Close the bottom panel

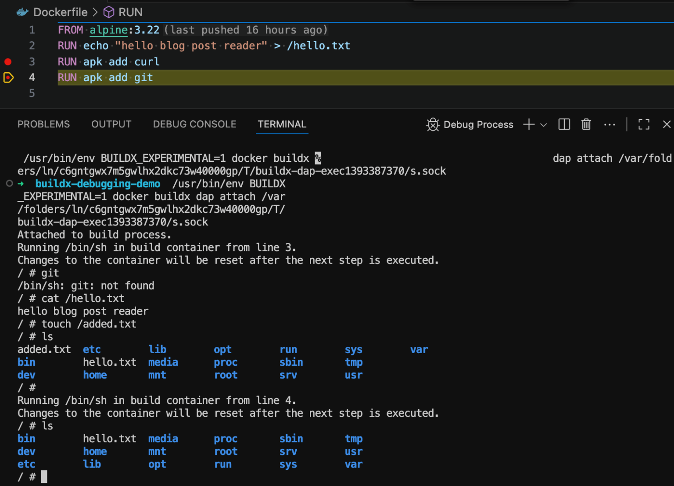(667, 125)
